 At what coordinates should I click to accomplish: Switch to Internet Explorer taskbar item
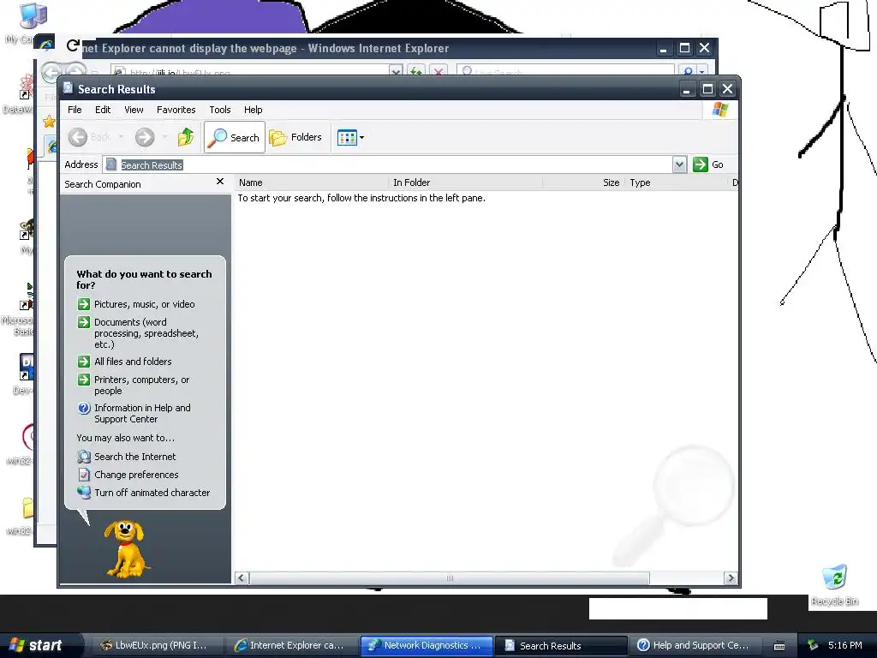[291, 645]
